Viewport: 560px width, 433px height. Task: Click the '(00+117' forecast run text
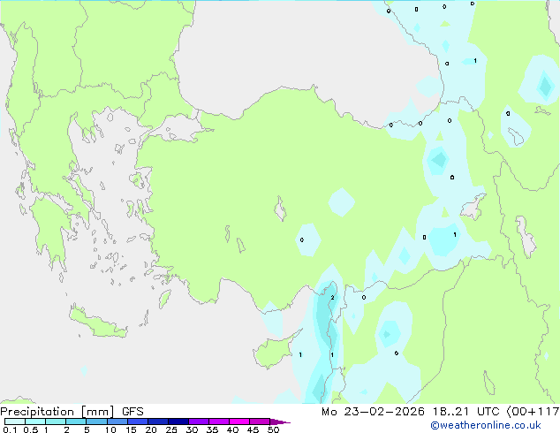(533, 412)
